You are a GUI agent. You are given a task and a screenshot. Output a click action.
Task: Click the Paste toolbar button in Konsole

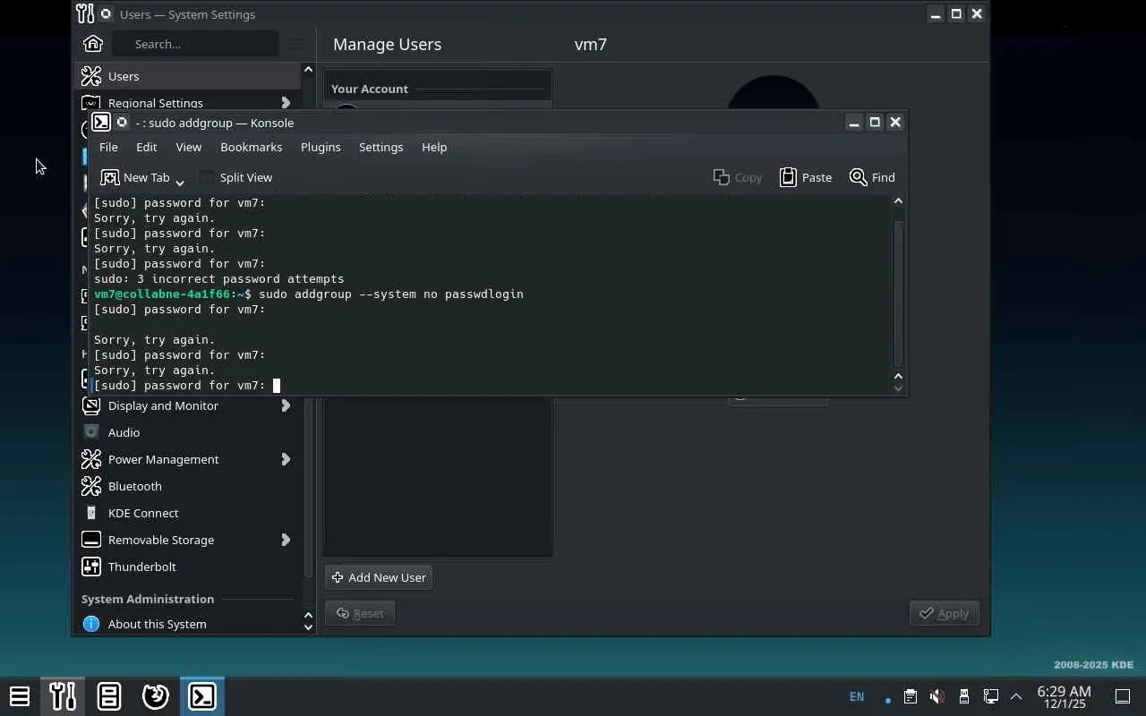806,177
